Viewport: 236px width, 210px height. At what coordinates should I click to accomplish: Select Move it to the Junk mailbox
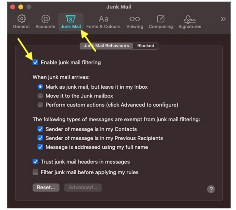click(40, 96)
